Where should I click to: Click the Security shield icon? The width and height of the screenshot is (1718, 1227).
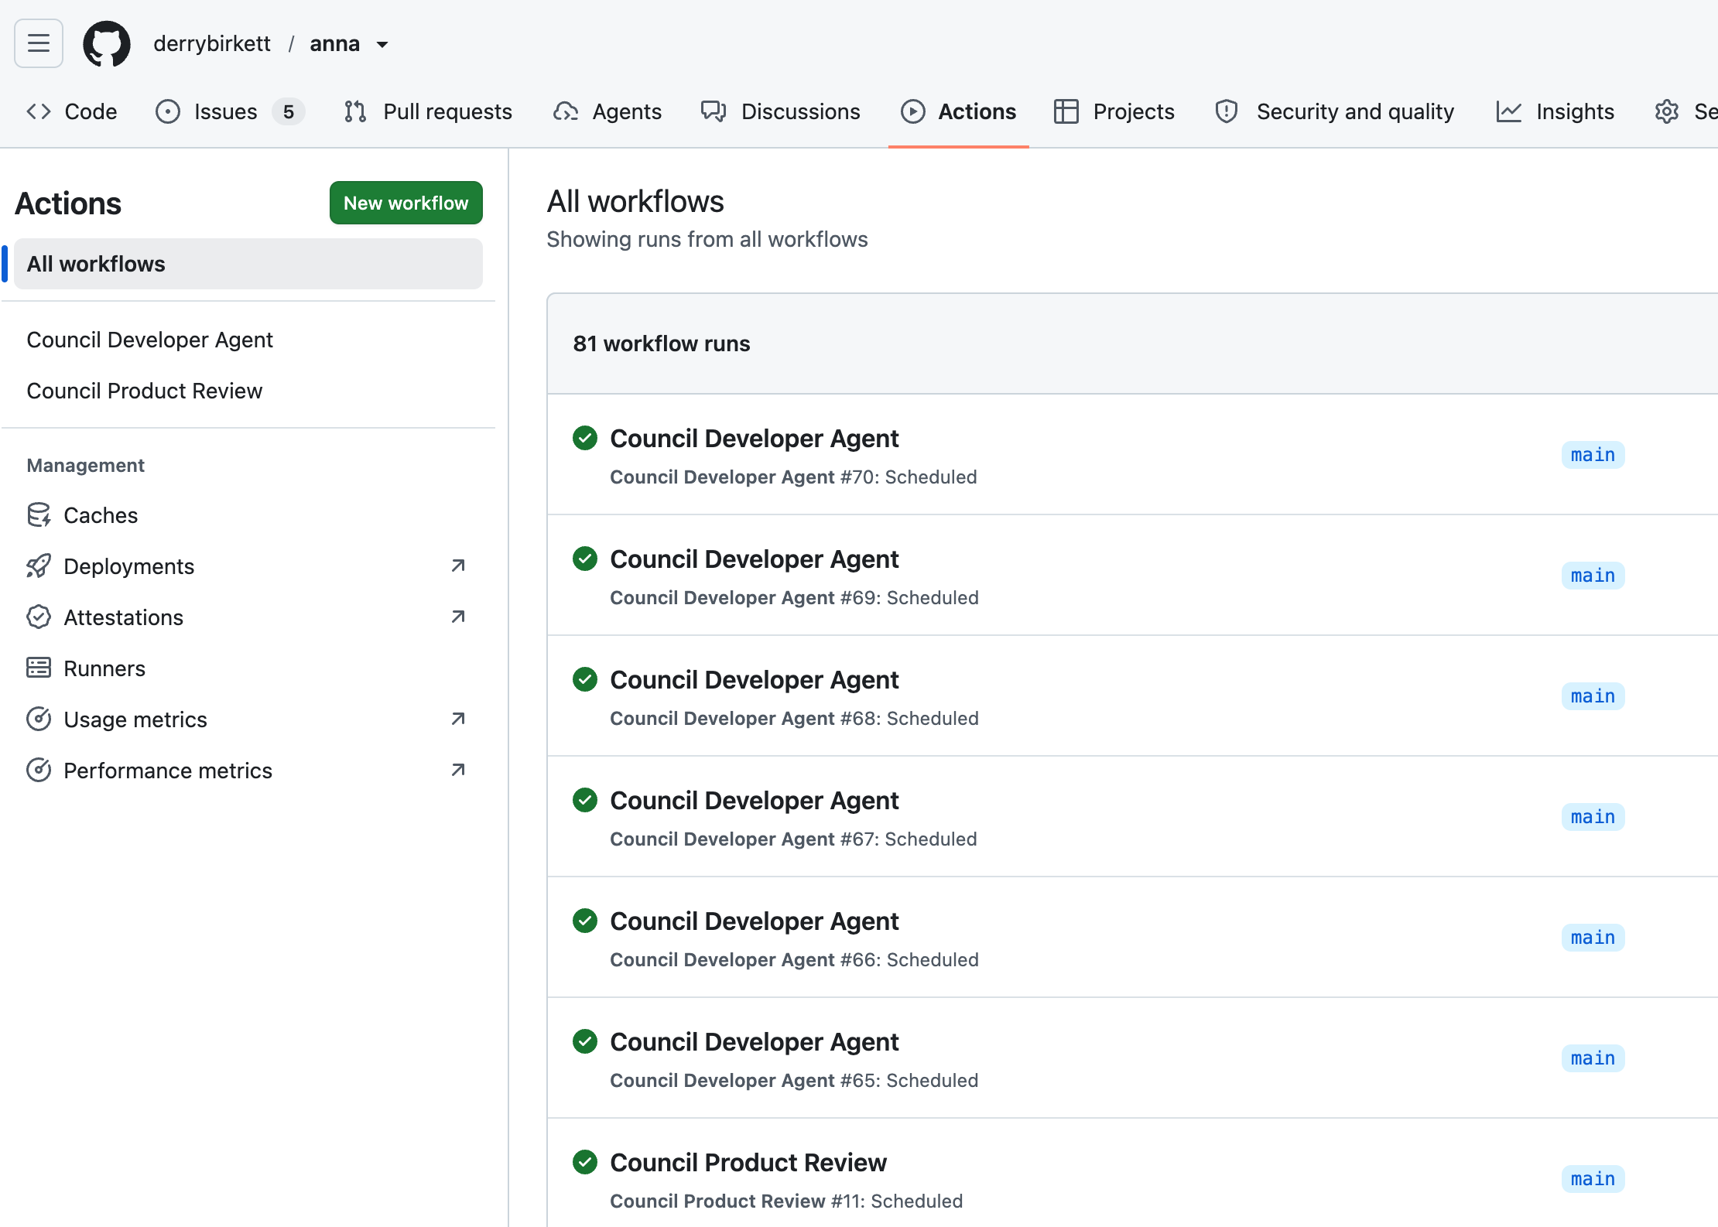tap(1227, 111)
